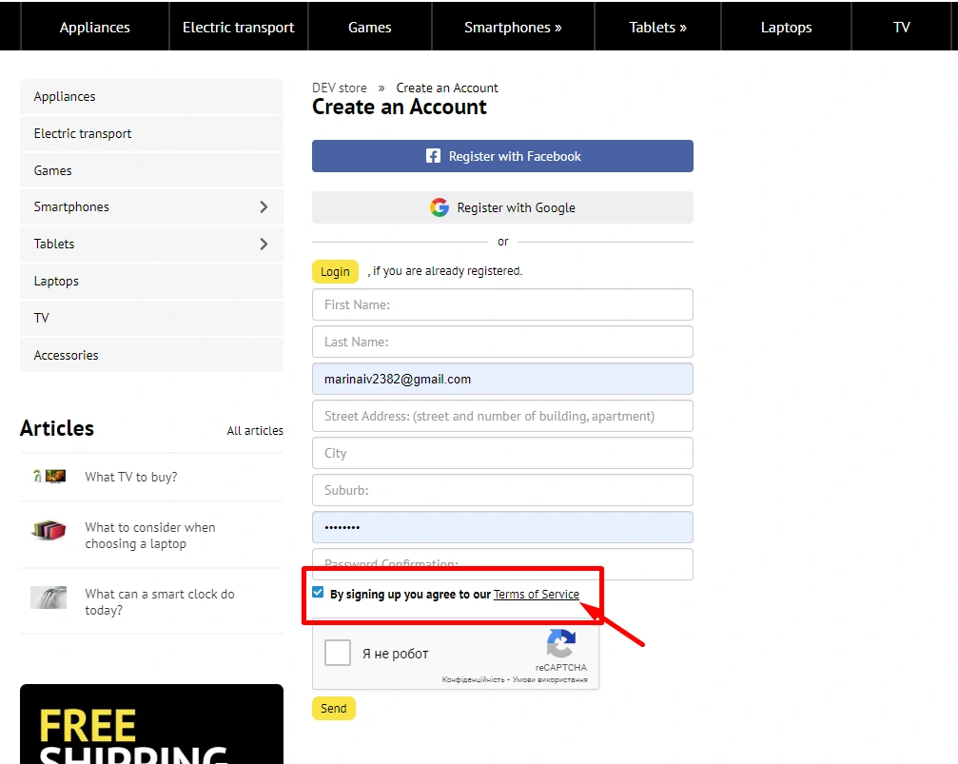The height and width of the screenshot is (764, 958).
Task: Expand the Tablets sidebar submenu arrow
Action: point(264,245)
